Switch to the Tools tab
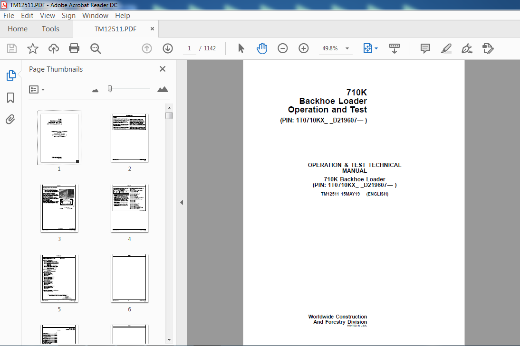Viewport: 520px width, 346px height. click(x=50, y=29)
